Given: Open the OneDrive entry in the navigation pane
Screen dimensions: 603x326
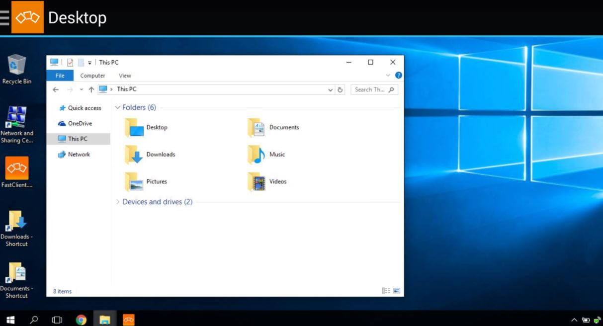Looking at the screenshot, I should [x=80, y=123].
